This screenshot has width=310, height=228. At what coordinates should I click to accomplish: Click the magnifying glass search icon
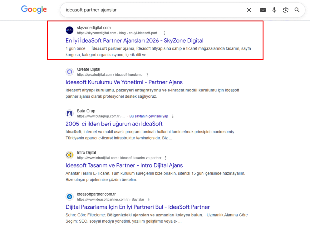[297, 10]
